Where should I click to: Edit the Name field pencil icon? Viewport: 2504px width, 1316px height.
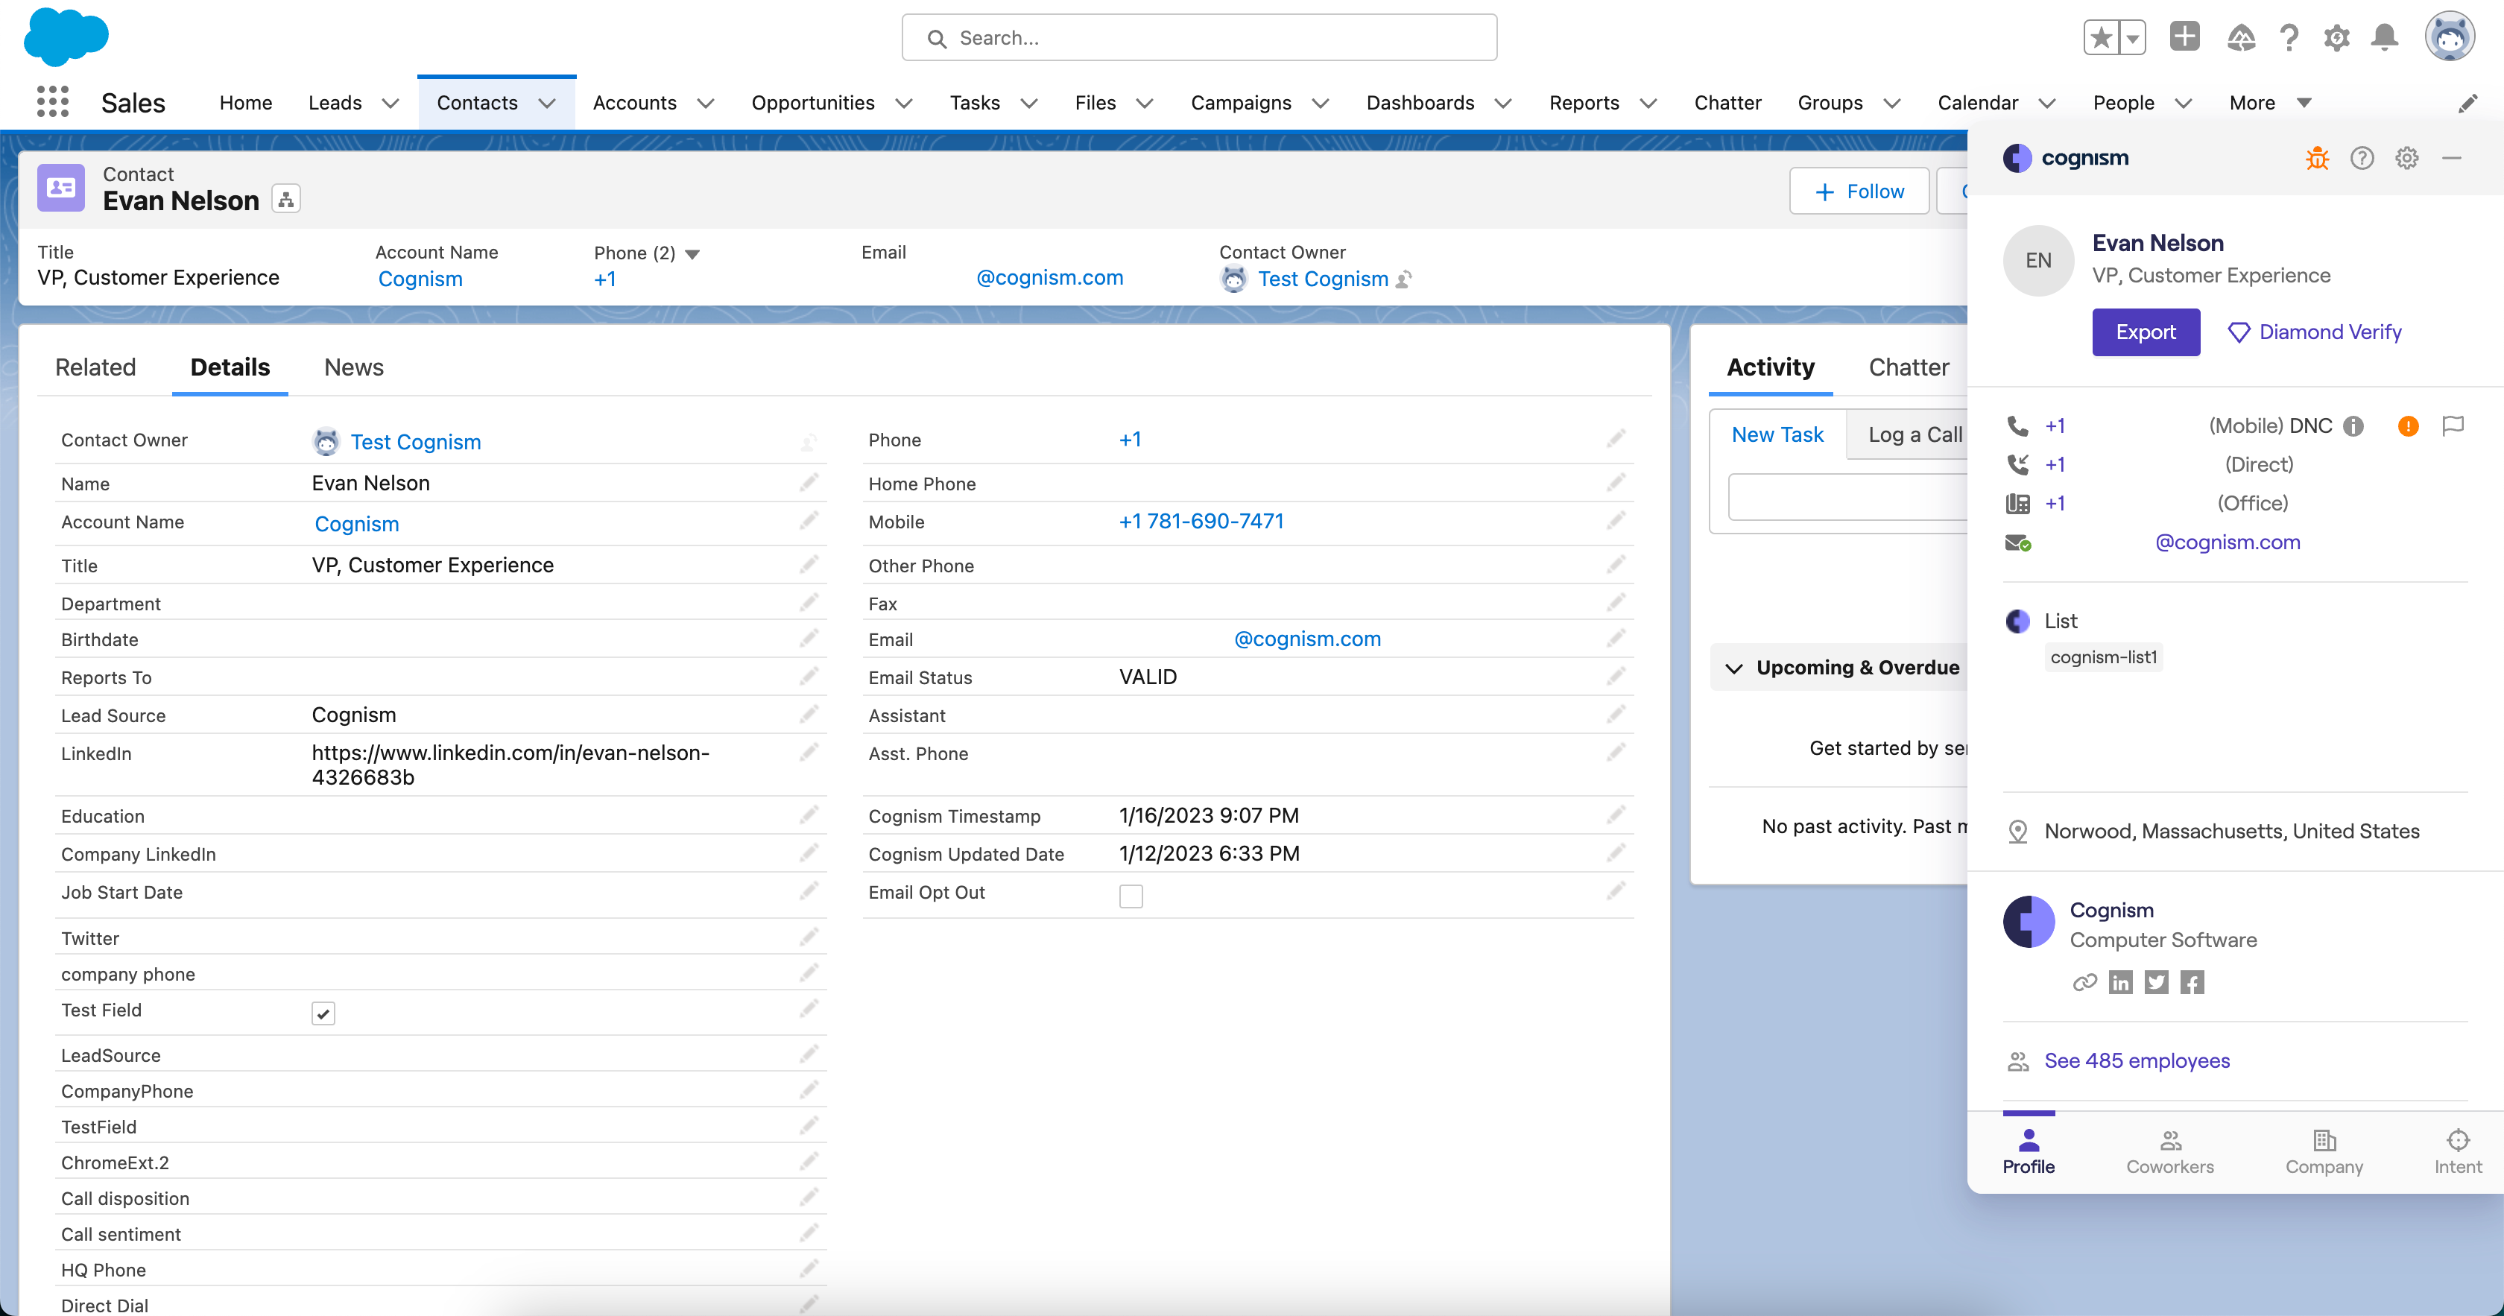(809, 482)
